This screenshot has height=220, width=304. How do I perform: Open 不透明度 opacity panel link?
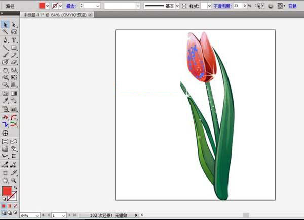[222, 6]
